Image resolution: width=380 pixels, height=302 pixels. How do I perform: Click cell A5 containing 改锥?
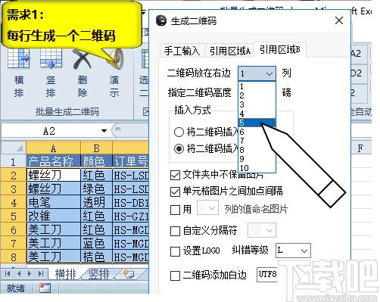[x=53, y=216]
